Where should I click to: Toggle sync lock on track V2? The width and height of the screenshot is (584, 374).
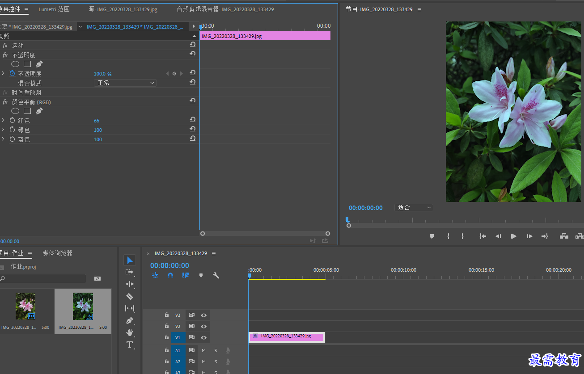pos(191,326)
